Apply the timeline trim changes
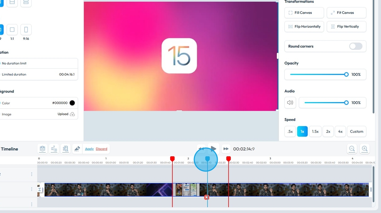381x213 pixels. tap(89, 149)
